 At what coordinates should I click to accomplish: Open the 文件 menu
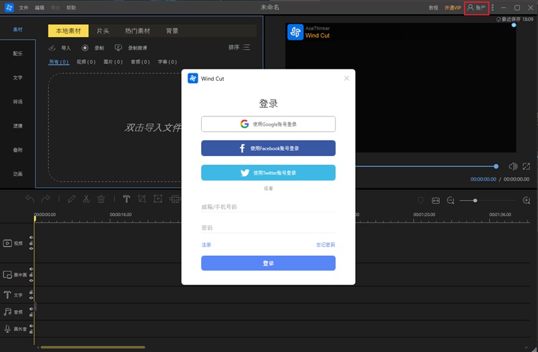click(24, 7)
